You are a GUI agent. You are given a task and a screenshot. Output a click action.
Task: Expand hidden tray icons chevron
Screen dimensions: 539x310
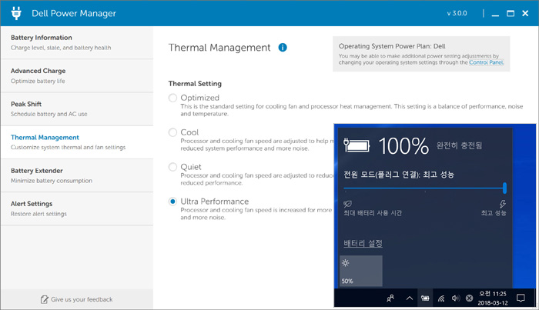coord(410,298)
